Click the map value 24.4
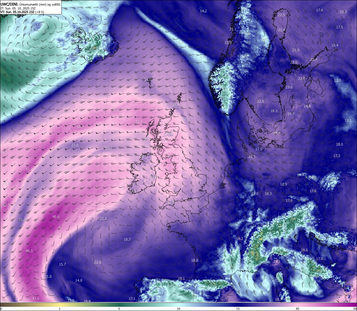357x311 pixels. pyautogui.click(x=277, y=133)
